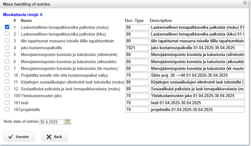This screenshot has height=146, width=251.
Task: Click the Note date of entries field
Action: (x=52, y=122)
